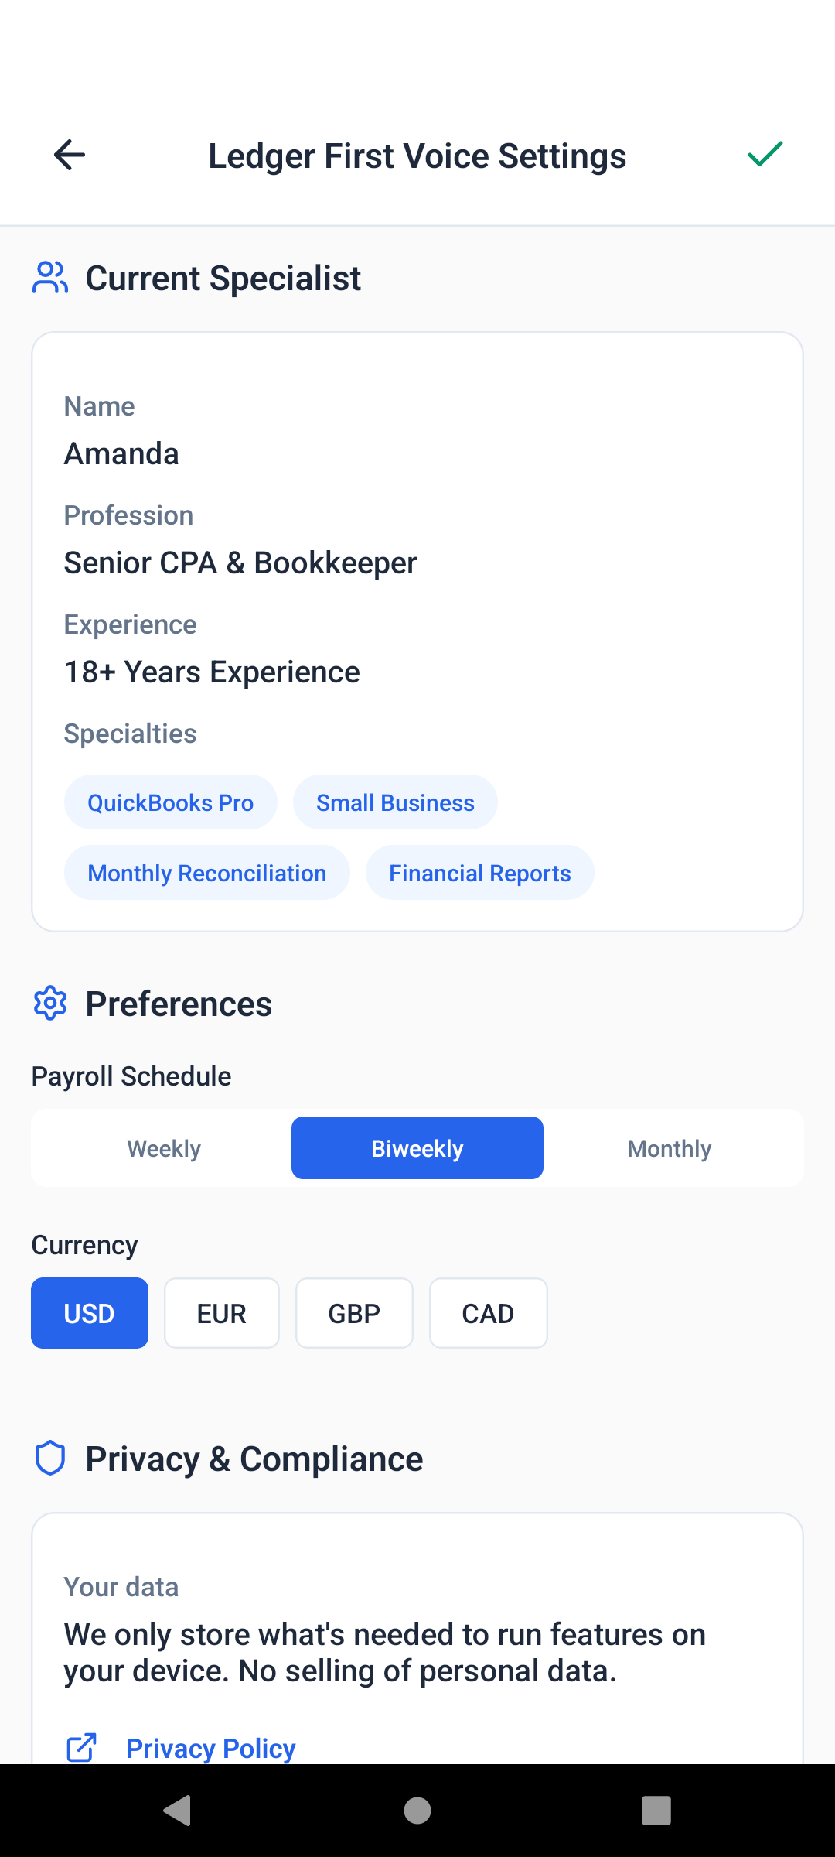Switch payroll schedule to Monthly
835x1857 pixels.
pyautogui.click(x=670, y=1148)
